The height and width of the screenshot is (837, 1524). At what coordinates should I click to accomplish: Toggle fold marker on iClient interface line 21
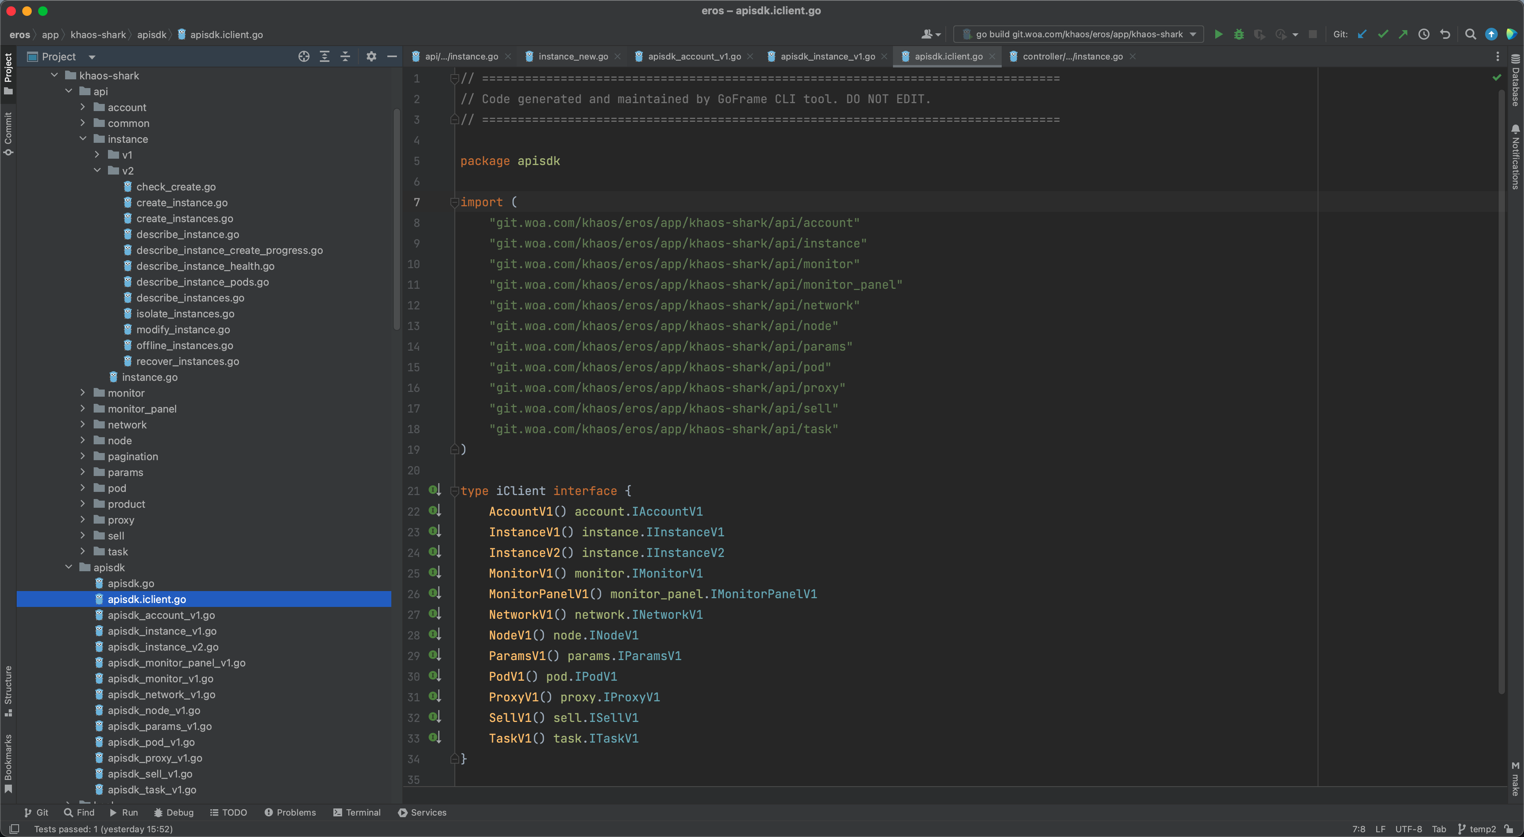click(454, 491)
